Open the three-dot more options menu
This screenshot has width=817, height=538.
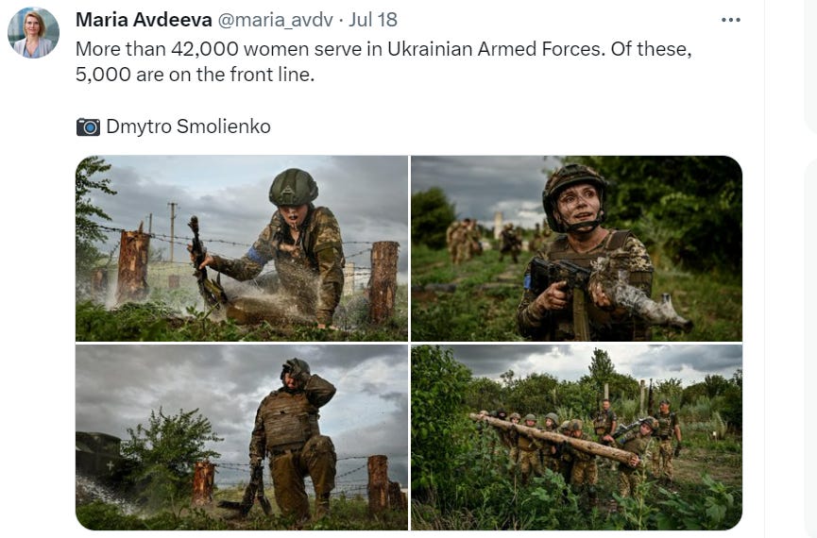point(730,21)
